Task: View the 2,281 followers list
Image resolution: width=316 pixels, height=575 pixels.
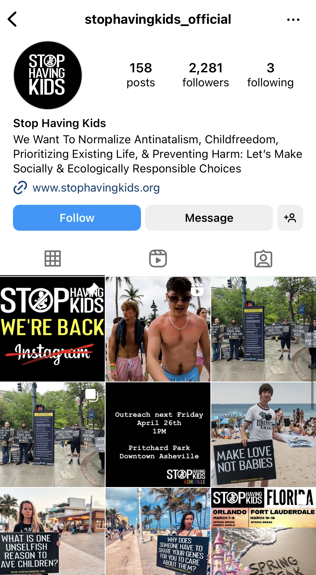Action: (x=206, y=75)
